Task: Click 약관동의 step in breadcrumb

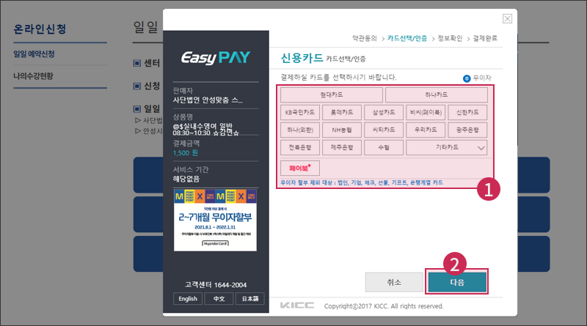Action: [364, 38]
